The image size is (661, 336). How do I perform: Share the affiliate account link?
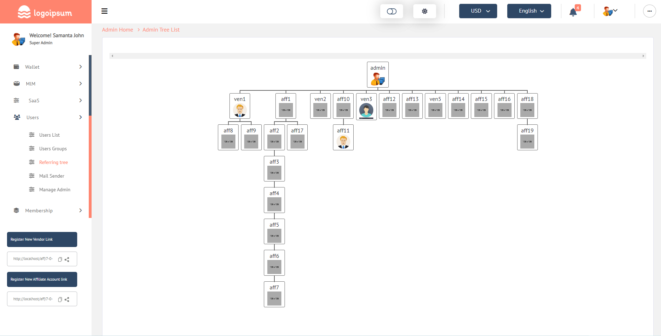(67, 300)
